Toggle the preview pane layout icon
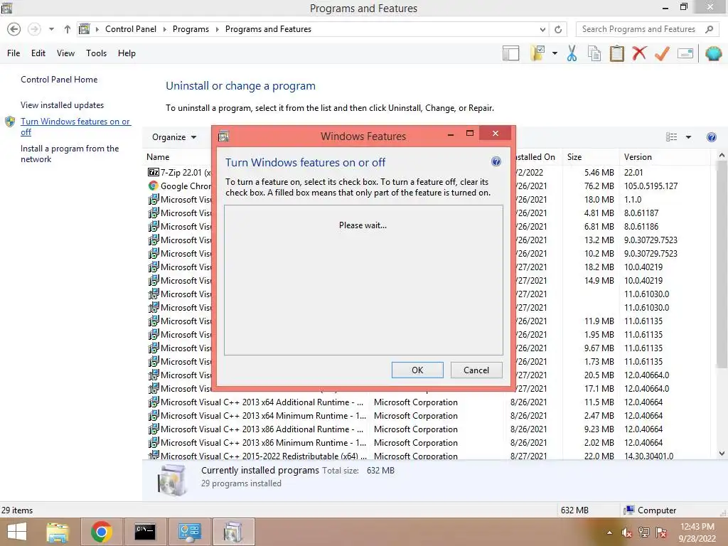Image resolution: width=728 pixels, height=546 pixels. (x=510, y=53)
